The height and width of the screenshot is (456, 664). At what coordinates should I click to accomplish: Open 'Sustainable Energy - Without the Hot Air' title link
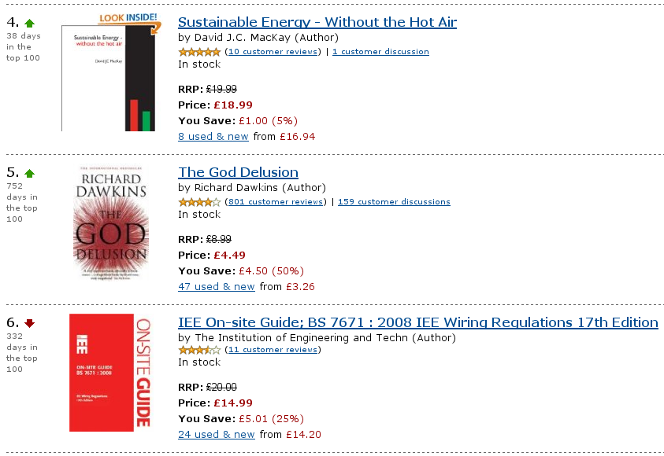[x=317, y=22]
